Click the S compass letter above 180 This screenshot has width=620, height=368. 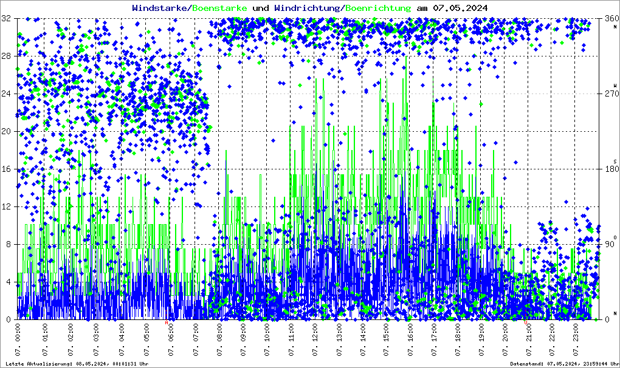[615, 161]
